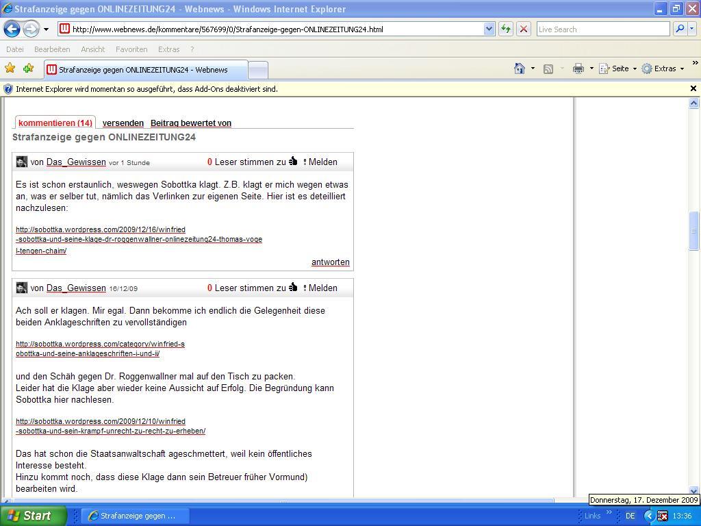Click the Add to Favorites icon
701x526 pixels.
[x=29, y=68]
